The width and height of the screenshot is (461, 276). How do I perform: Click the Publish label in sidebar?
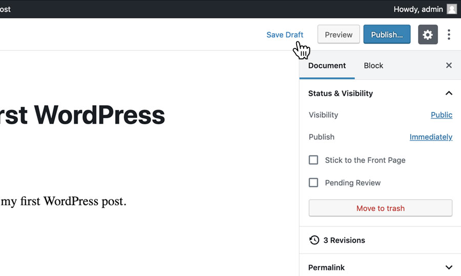321,137
